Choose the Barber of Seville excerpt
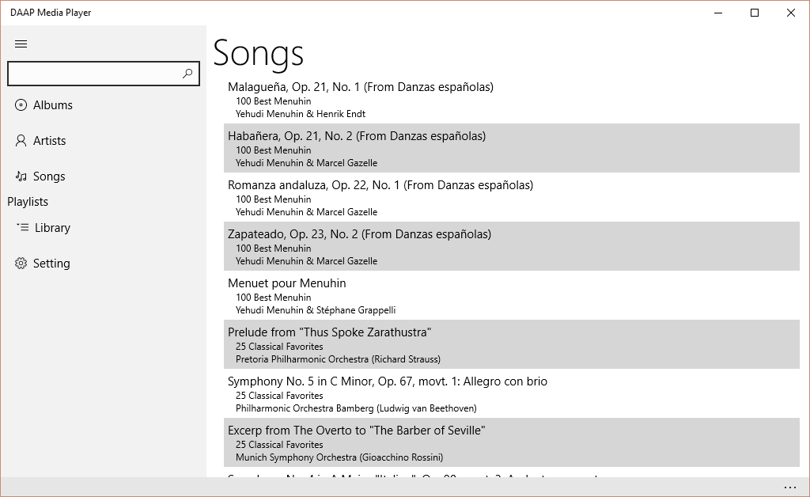 357,431
